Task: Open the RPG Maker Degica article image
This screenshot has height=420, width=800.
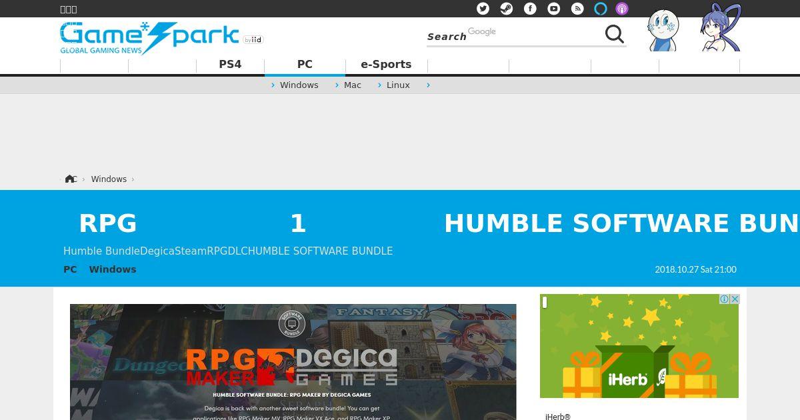Action: pos(293,362)
